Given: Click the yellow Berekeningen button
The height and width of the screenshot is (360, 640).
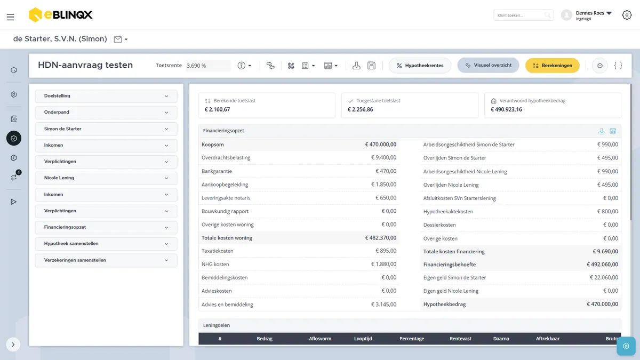Looking at the screenshot, I should click(553, 66).
